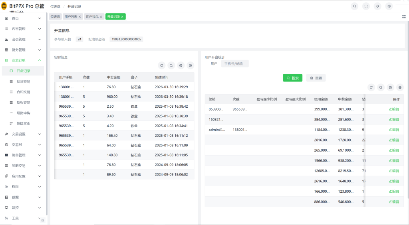The width and height of the screenshot is (409, 225).
Task: Open 快捷买币 in sidebar
Action: click(23, 123)
